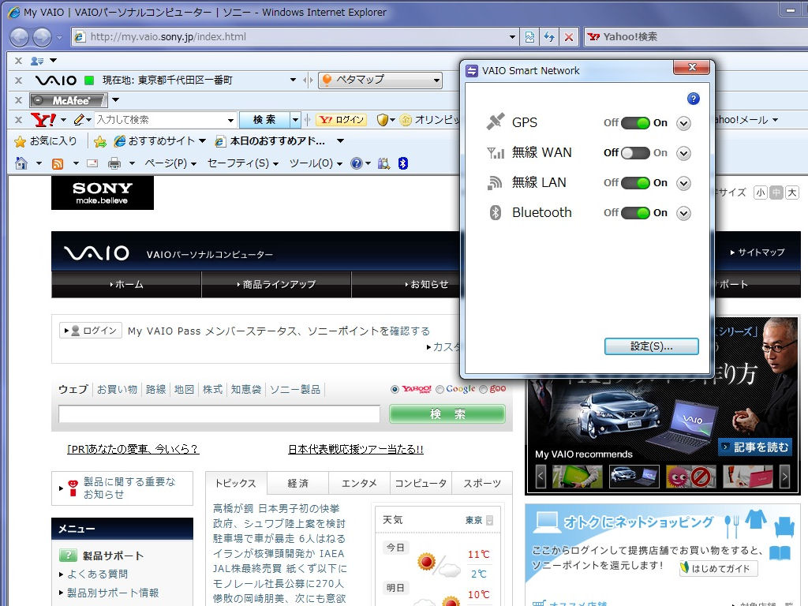808x606 pixels.
Task: Click the print icon
Action: point(114,163)
